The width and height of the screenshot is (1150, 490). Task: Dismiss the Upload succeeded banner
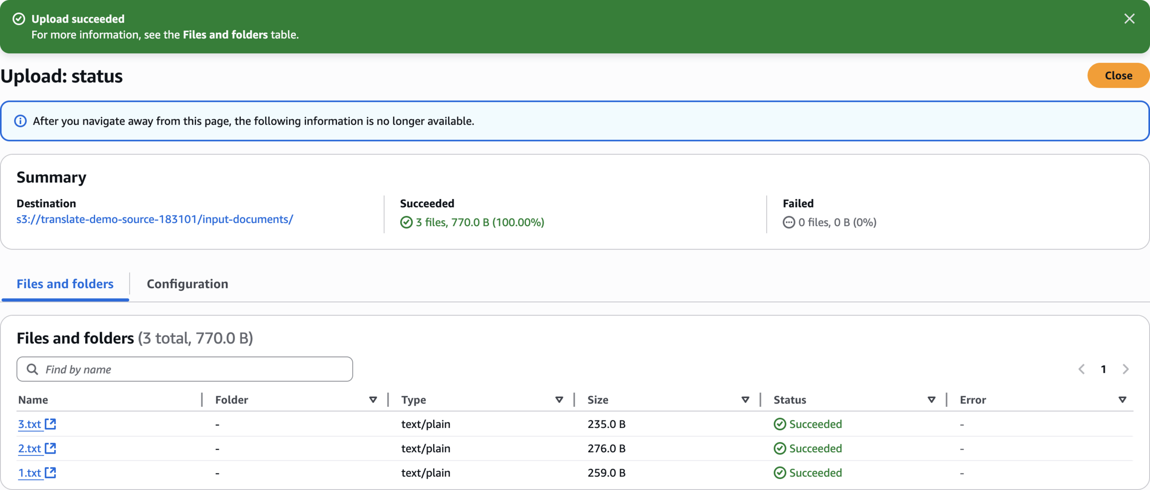(x=1129, y=19)
